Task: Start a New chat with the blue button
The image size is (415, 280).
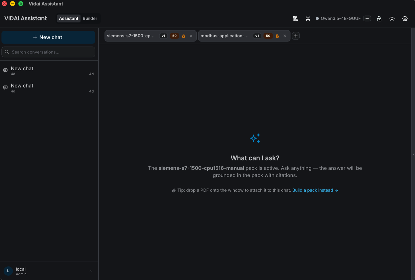Action: coord(48,37)
